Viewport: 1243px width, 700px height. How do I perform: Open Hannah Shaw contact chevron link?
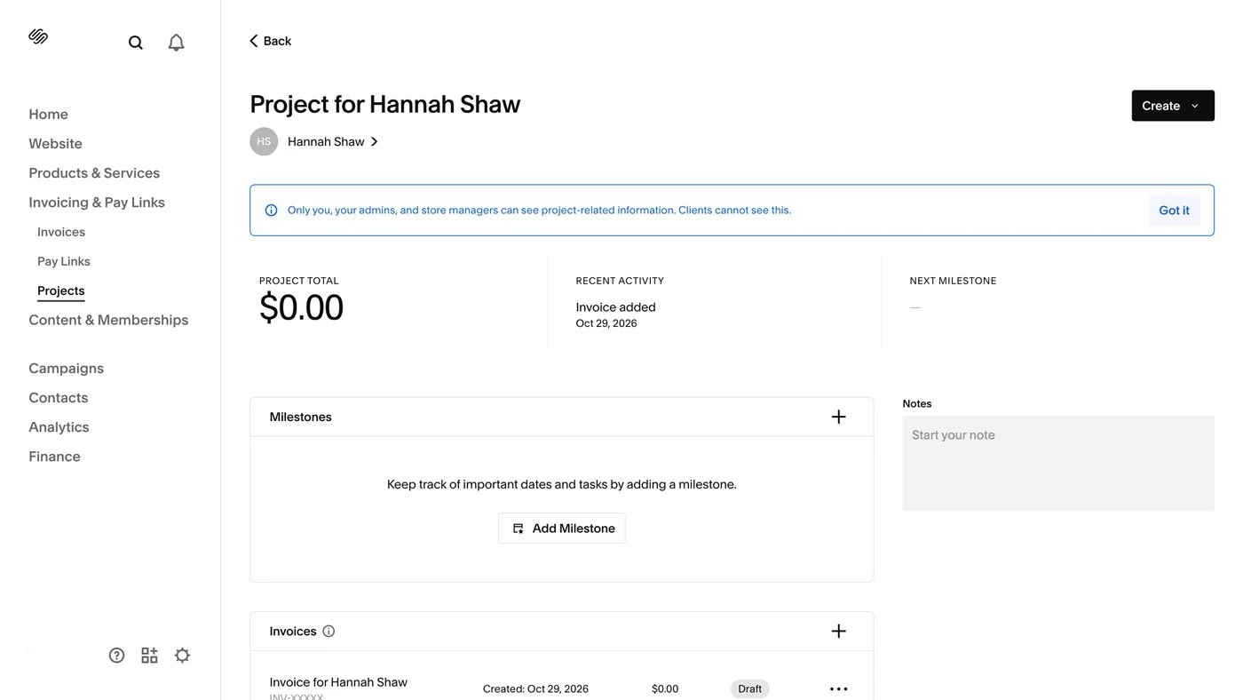[x=333, y=141]
